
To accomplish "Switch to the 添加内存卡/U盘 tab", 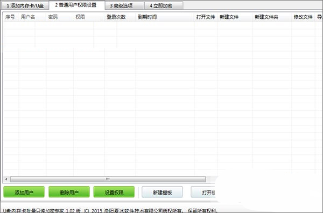I will click(25, 5).
